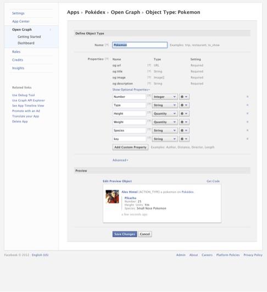Open Careers footer link
The image size is (267, 292).
pyautogui.click(x=207, y=255)
